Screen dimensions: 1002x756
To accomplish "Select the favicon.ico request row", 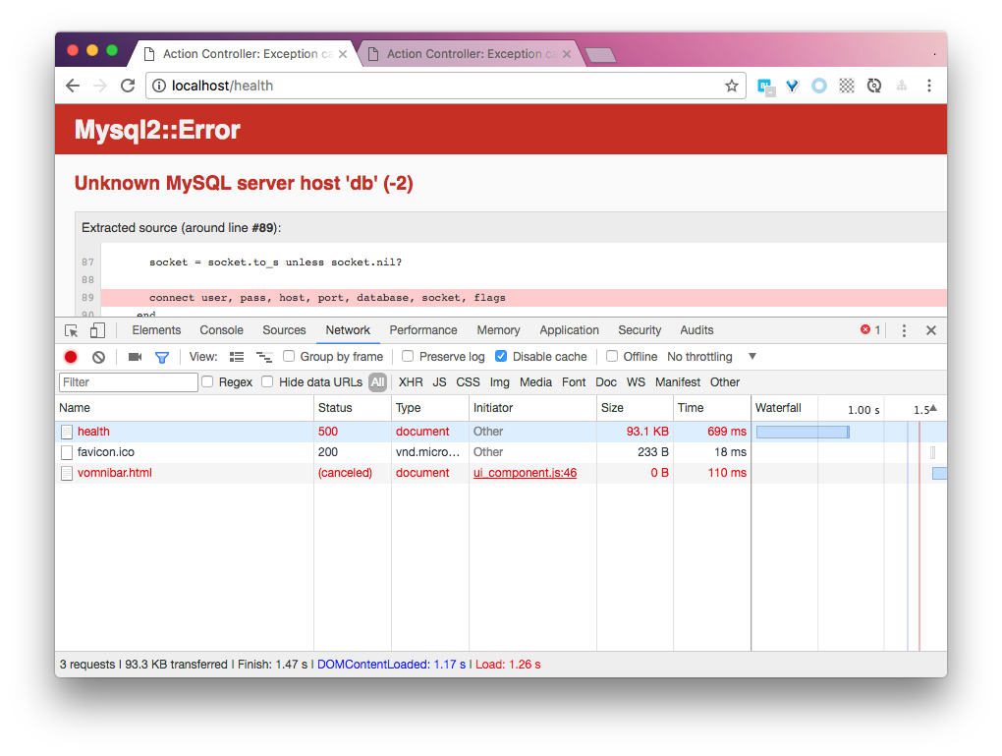I will [x=500, y=452].
